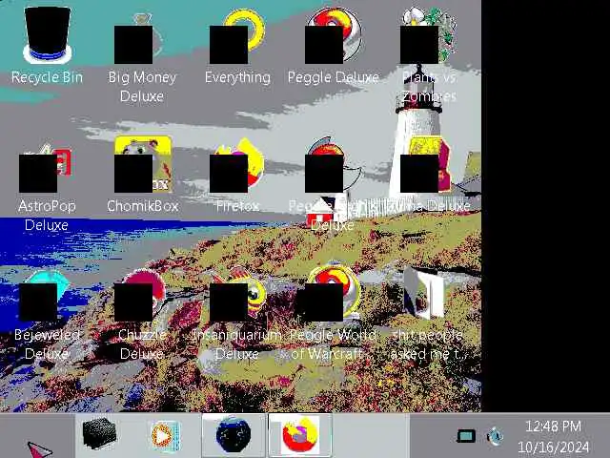Select the AstroPop Deluxe desktop icon
610x458 pixels.
46,168
